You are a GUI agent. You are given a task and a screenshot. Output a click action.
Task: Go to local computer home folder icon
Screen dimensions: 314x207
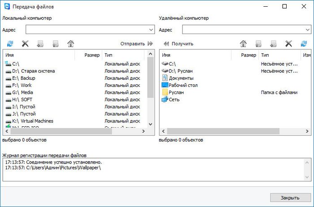pyautogui.click(x=70, y=44)
